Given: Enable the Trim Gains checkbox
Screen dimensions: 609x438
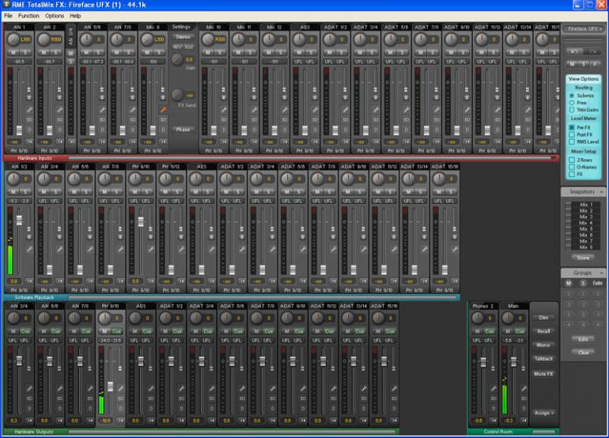Looking at the screenshot, I should (x=572, y=110).
